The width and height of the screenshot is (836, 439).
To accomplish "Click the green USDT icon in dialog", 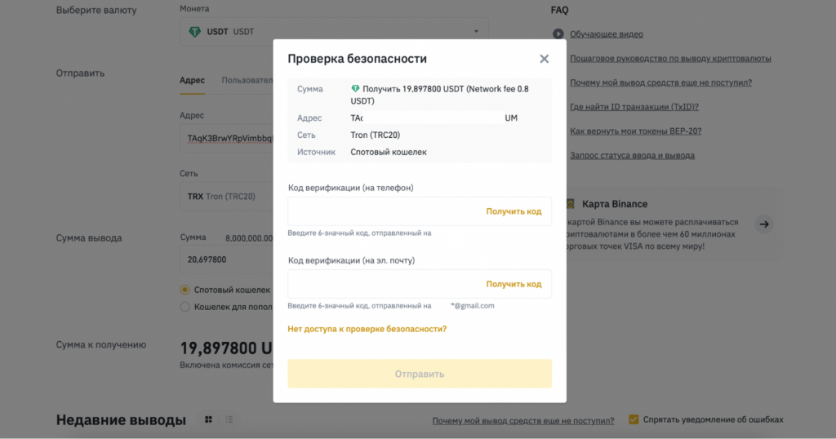I will pos(355,89).
